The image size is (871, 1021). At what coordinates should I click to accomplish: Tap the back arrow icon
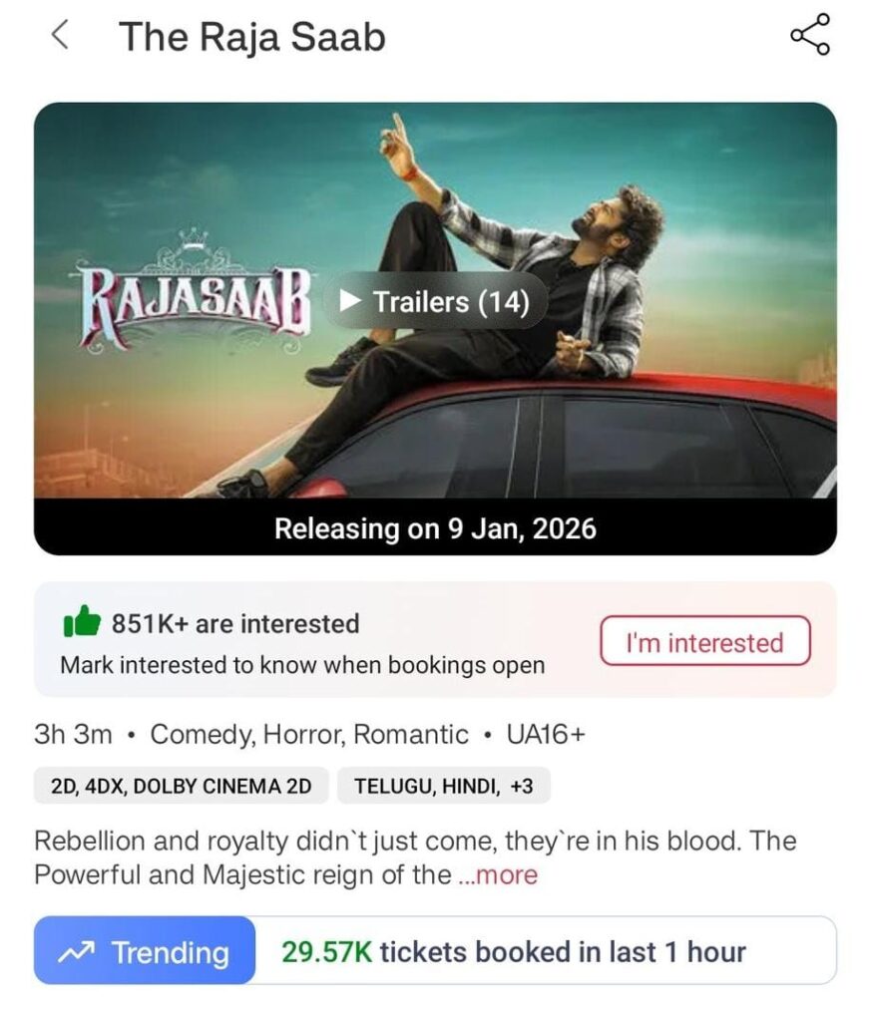[x=60, y=35]
